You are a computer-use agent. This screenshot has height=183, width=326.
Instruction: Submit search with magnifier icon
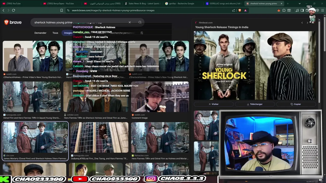click(140, 22)
